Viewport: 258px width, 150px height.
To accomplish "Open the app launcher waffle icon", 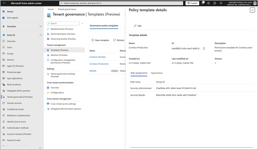I will coord(4,3).
